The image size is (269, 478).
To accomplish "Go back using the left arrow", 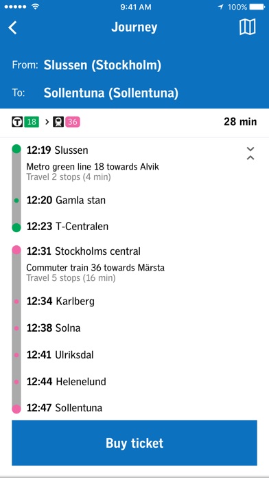I will point(12,27).
